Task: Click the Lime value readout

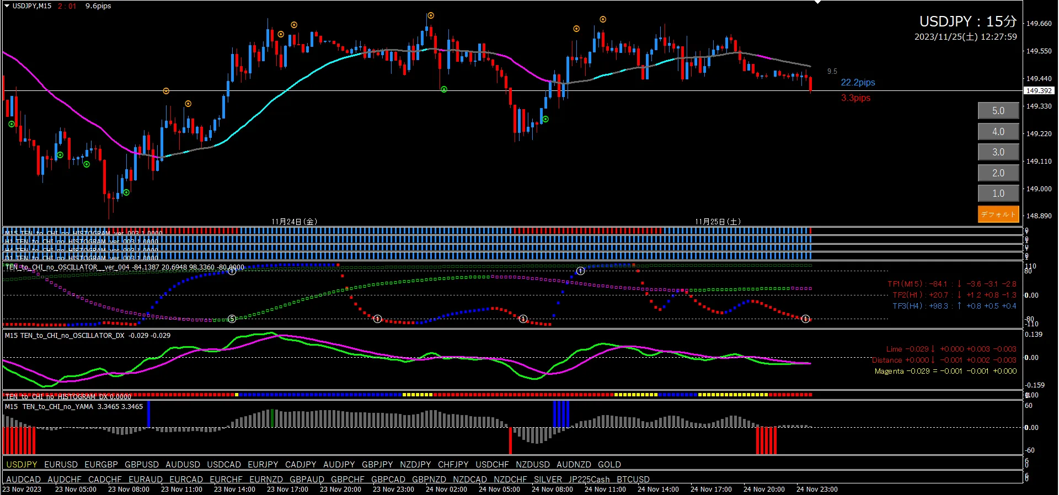Action: click(951, 349)
